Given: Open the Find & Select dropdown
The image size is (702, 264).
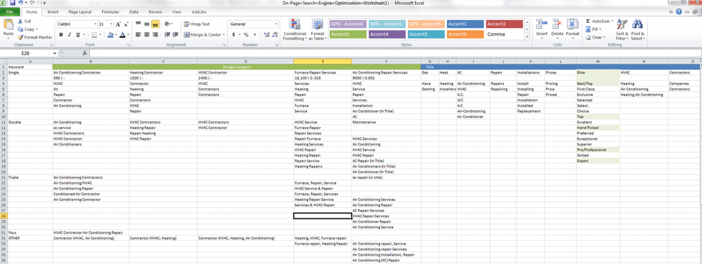Looking at the screenshot, I should (638, 30).
